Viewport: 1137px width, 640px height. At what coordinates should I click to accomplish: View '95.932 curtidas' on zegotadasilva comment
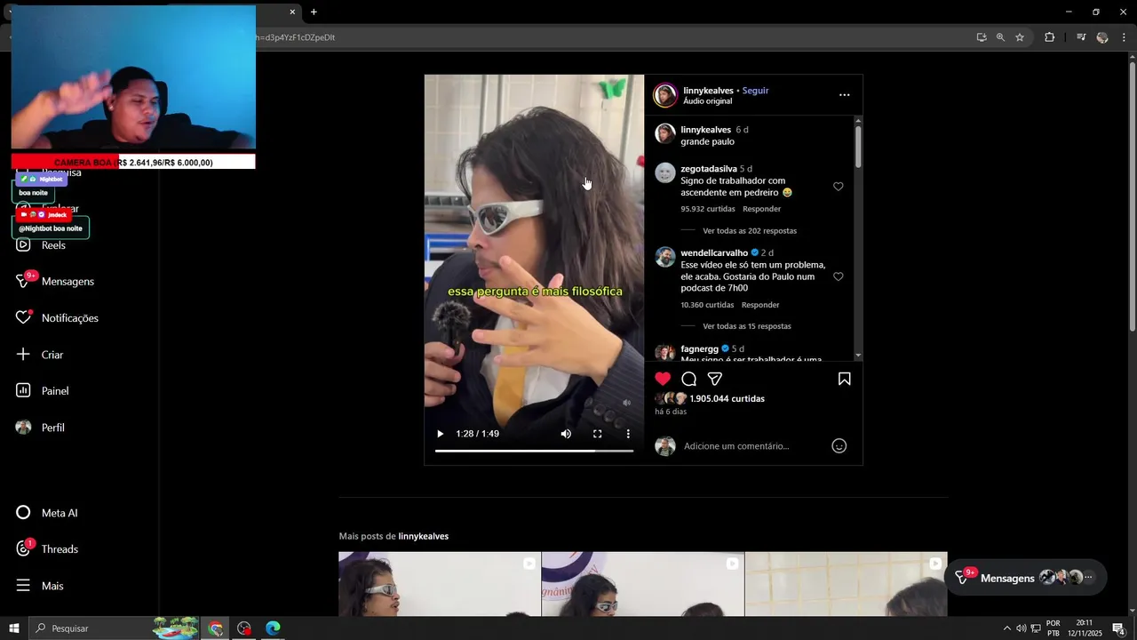(708, 209)
